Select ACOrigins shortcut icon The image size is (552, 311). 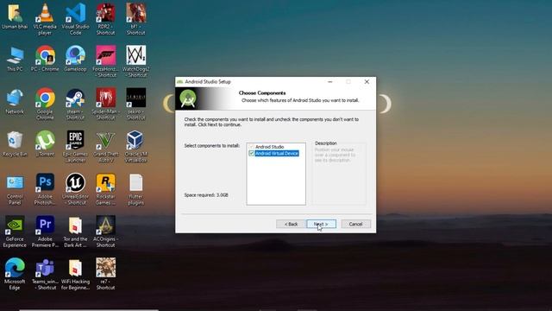click(105, 225)
